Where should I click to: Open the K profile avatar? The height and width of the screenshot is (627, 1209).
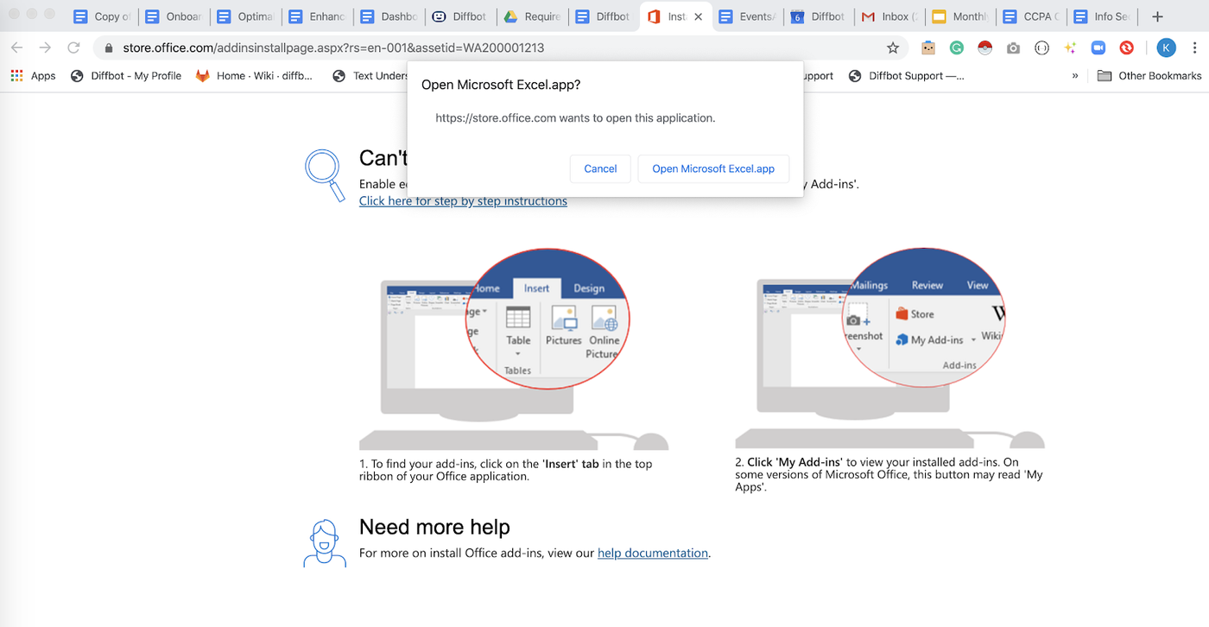1166,48
